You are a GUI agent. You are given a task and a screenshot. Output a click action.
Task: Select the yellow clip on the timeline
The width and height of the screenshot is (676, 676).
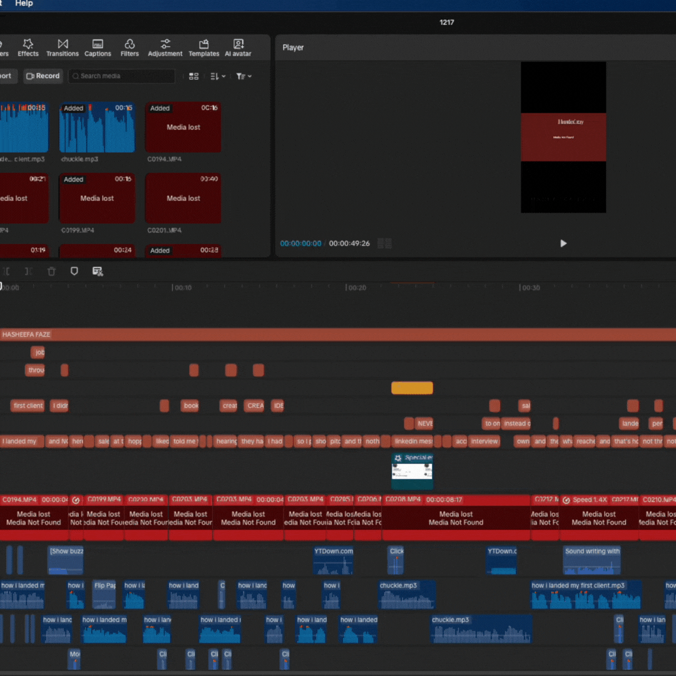tap(412, 388)
